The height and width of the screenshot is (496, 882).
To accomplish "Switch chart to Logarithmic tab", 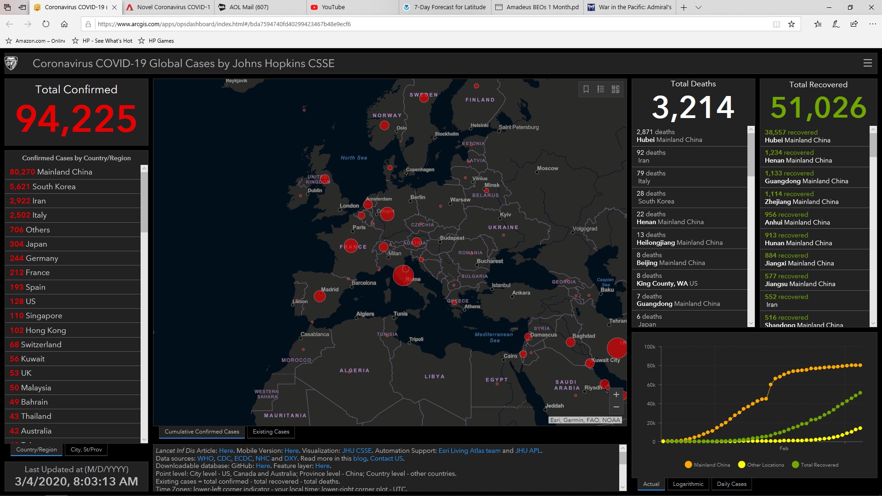I will click(x=688, y=484).
